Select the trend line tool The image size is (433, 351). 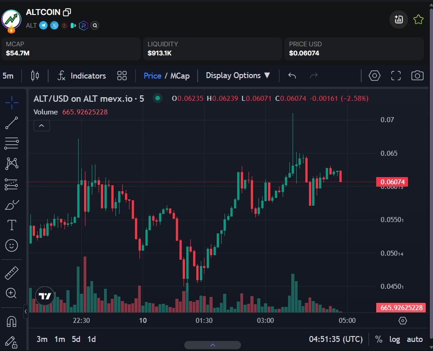[12, 123]
